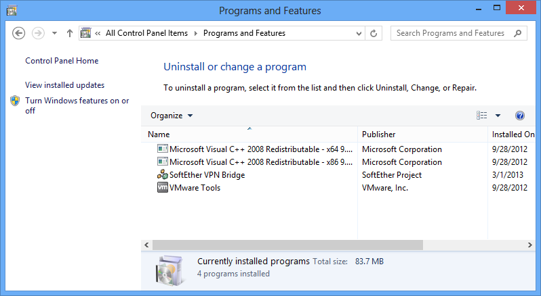Click the search magnifier icon
The height and width of the screenshot is (296, 541).
point(517,33)
